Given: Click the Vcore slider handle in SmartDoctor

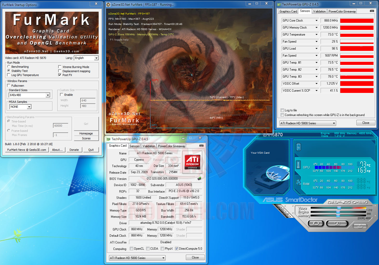Looking at the screenshot, I should pyautogui.click(x=339, y=208).
